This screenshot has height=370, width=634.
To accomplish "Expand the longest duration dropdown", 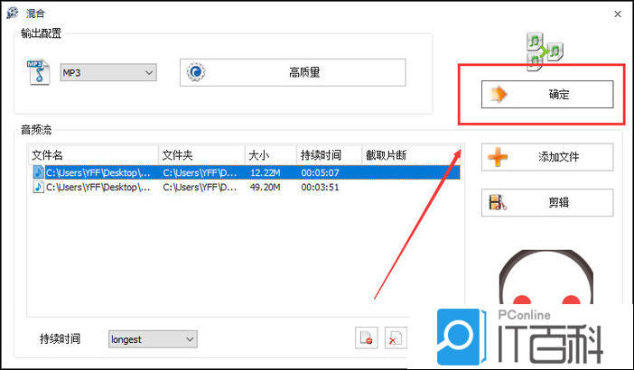I will [153, 339].
